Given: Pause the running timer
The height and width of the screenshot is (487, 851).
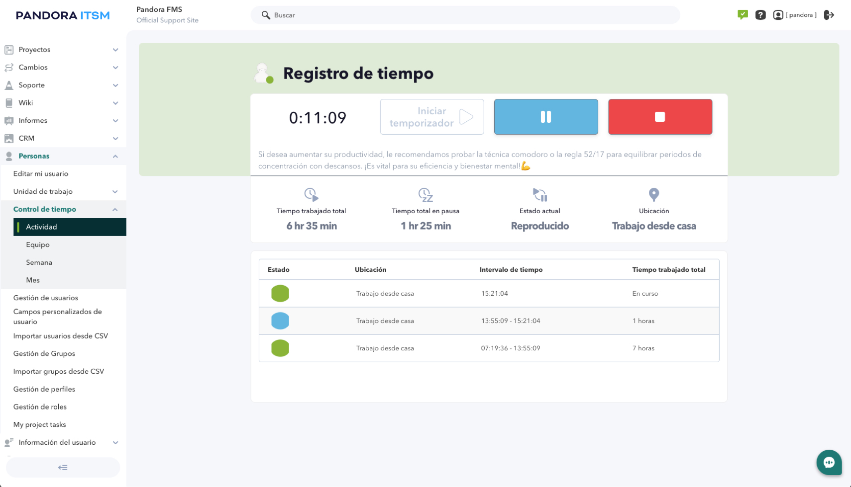Looking at the screenshot, I should pos(546,117).
